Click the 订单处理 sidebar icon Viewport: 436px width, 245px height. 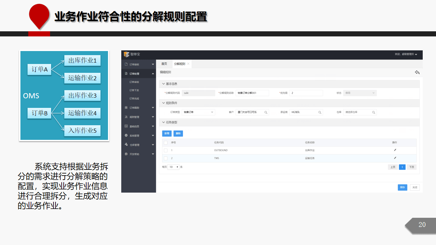[x=126, y=73]
